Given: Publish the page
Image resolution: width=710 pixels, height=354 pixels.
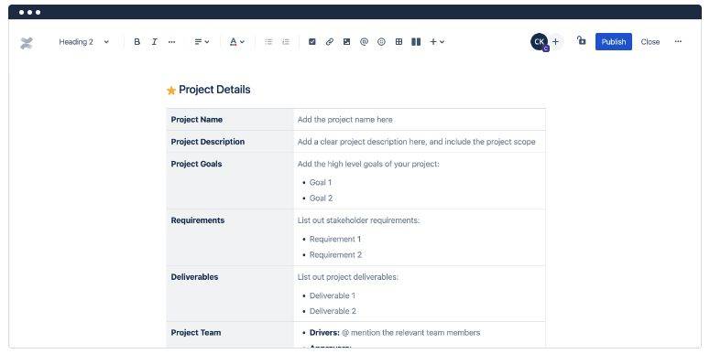Looking at the screenshot, I should [614, 41].
